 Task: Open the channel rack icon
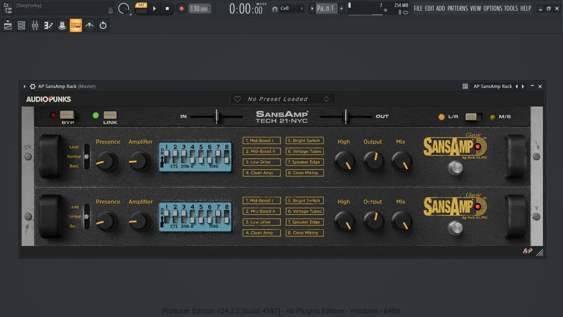(x=21, y=26)
